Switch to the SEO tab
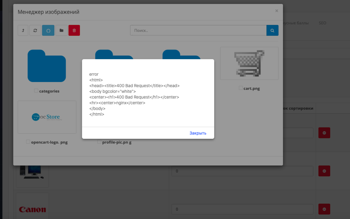 tap(322, 23)
